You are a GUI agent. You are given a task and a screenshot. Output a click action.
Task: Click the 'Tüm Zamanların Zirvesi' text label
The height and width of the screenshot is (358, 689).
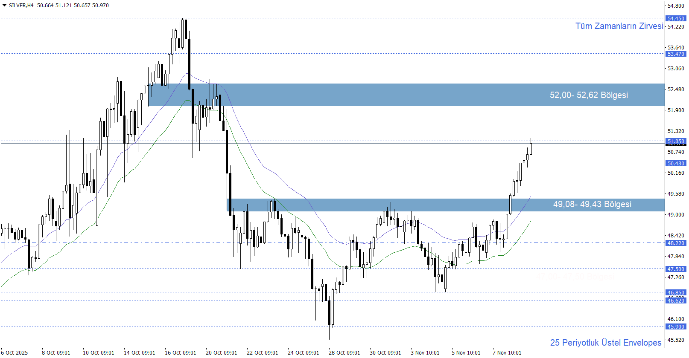(619, 26)
